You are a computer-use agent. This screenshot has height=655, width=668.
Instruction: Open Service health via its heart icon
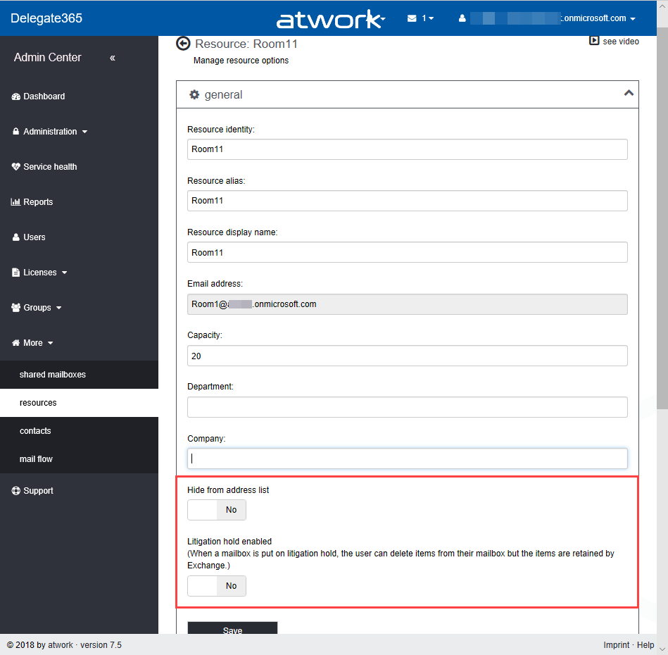click(x=16, y=167)
